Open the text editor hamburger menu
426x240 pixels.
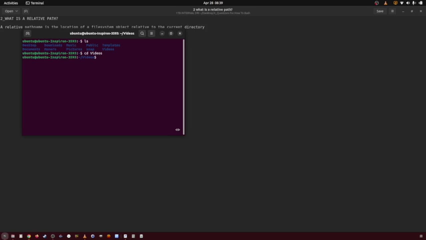pos(392,11)
